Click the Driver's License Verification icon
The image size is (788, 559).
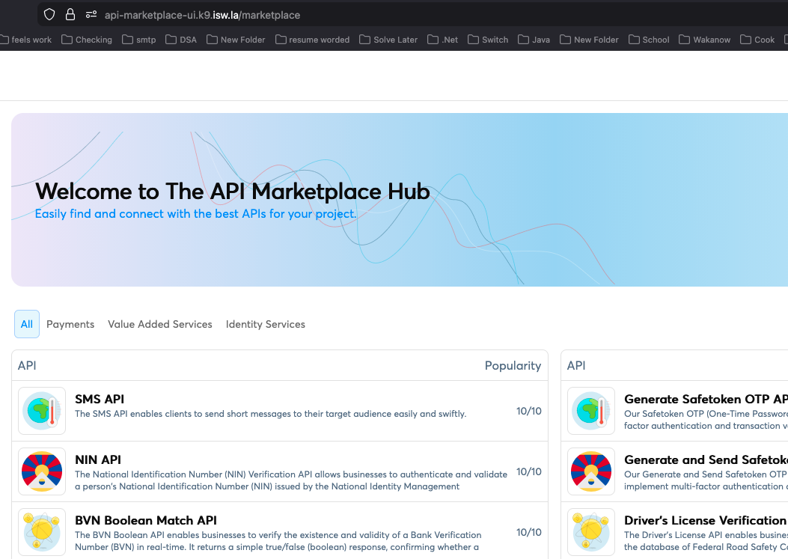[x=591, y=532]
